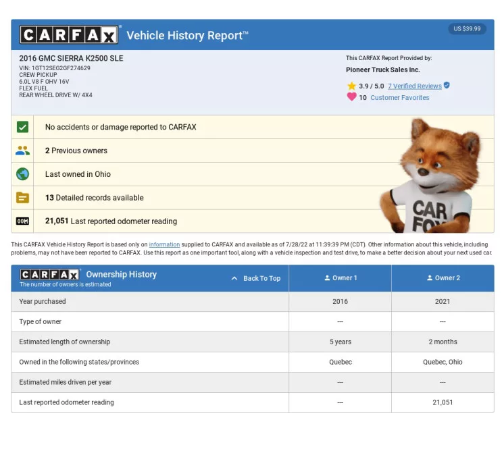Click the US $39.99 price badge

(467, 29)
